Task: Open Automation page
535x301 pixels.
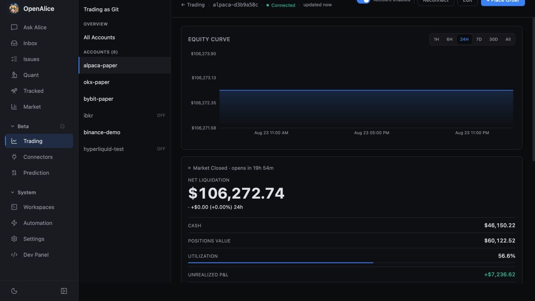Action: pos(39,223)
